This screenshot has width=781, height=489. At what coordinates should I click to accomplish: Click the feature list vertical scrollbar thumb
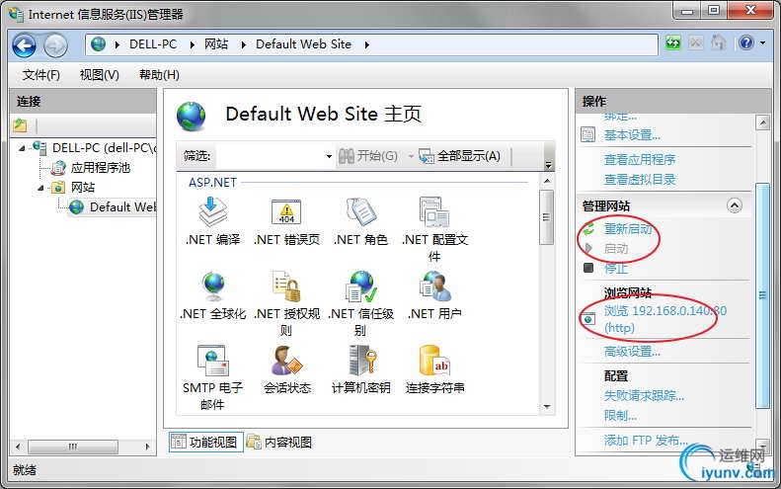coord(546,217)
